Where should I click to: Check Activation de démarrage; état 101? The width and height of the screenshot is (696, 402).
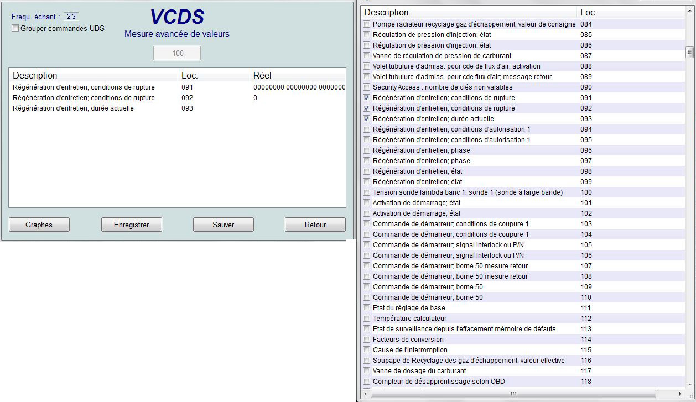pos(366,203)
